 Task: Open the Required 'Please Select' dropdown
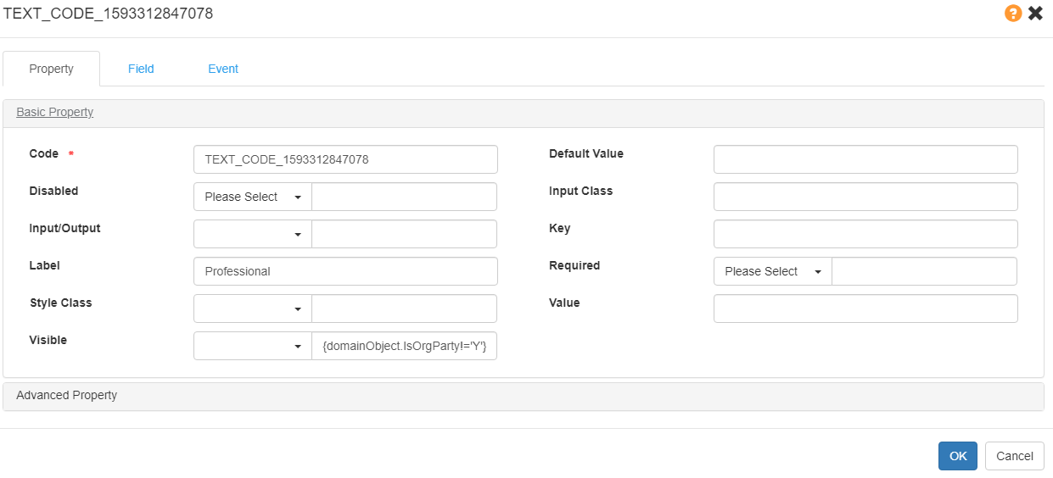pyautogui.click(x=773, y=271)
